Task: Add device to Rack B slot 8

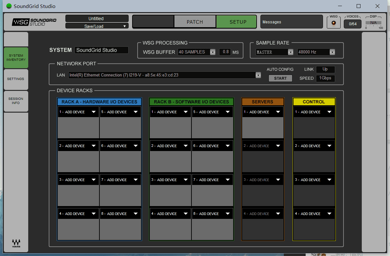Action: click(212, 214)
